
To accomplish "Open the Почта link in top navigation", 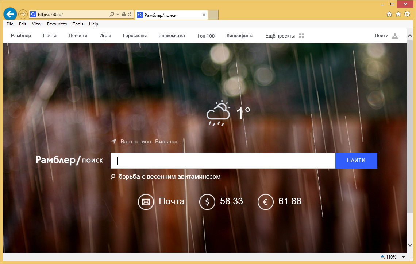I will click(x=50, y=35).
